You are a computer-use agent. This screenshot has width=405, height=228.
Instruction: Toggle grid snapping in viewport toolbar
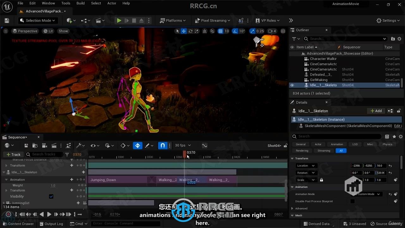(221, 31)
